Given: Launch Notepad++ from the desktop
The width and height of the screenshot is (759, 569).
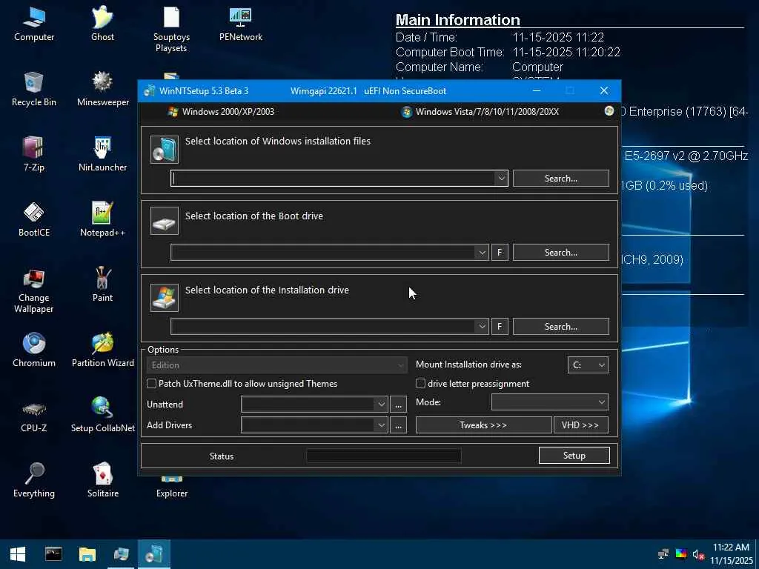Looking at the screenshot, I should click(x=102, y=220).
